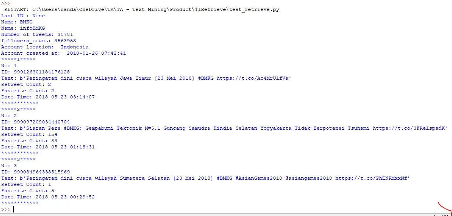Place cursor at the empty >>> prompt
Screen dimensions: 452x216
point(14,209)
